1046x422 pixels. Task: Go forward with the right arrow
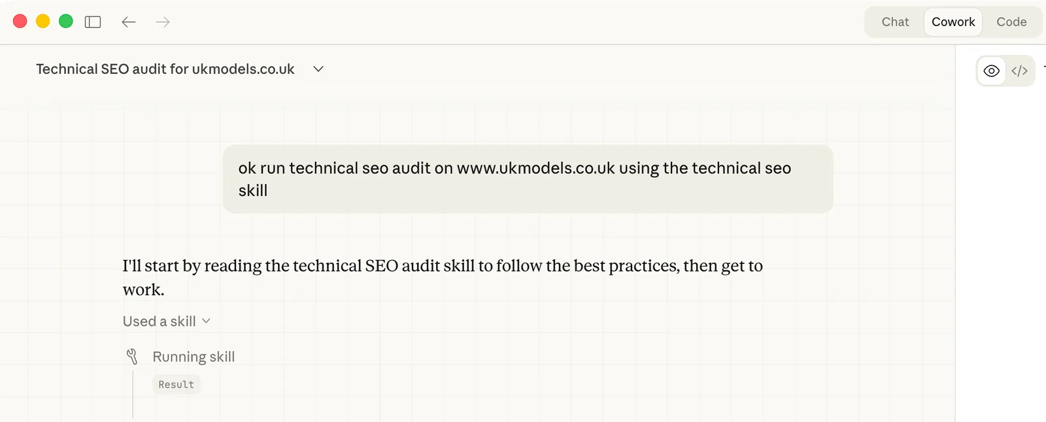[163, 22]
